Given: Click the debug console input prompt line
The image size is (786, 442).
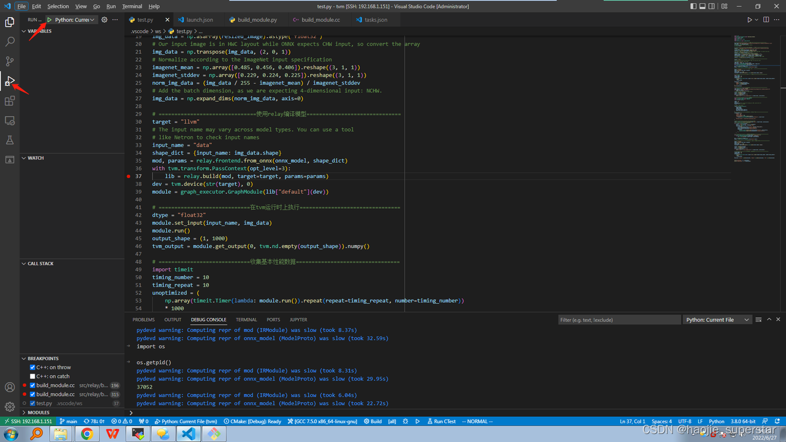Looking at the screenshot, I should pyautogui.click(x=454, y=413).
